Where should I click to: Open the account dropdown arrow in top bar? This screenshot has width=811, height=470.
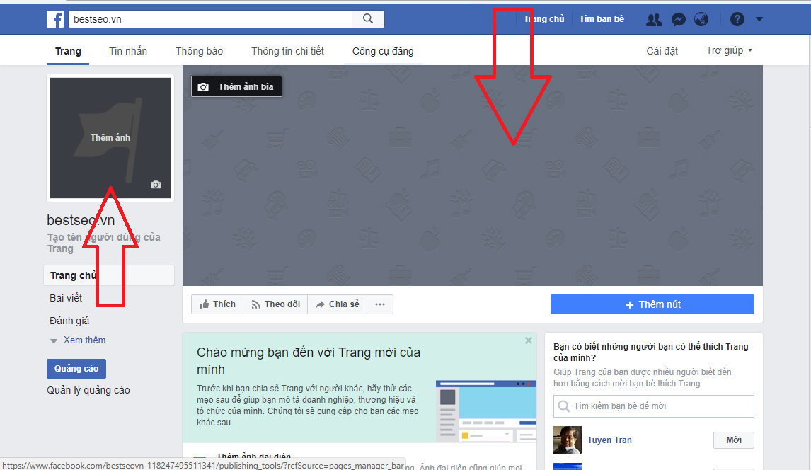pos(759,19)
